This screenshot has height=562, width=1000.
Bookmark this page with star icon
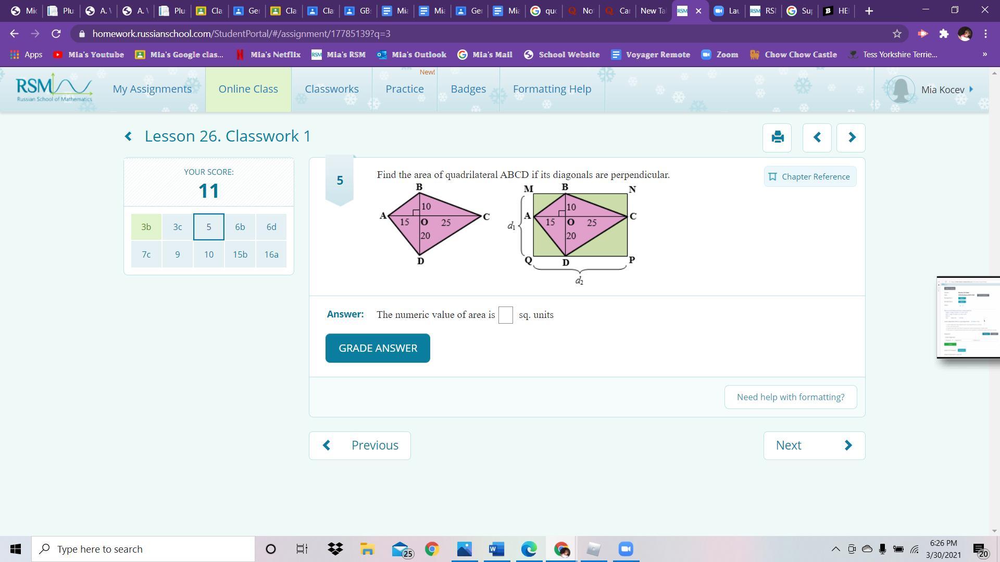(x=897, y=34)
